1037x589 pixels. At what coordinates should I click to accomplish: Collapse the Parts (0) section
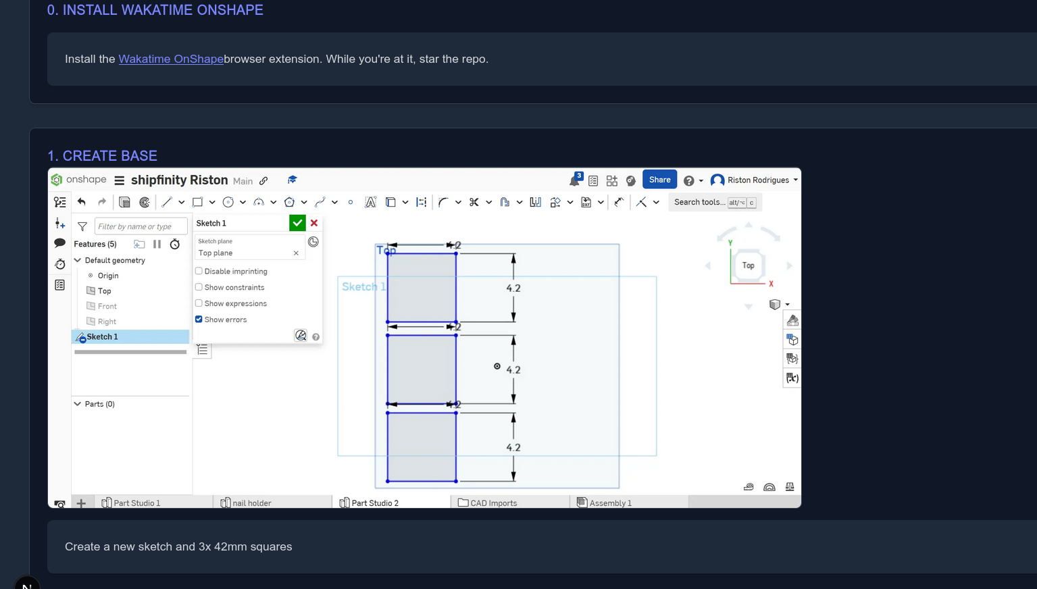(78, 404)
